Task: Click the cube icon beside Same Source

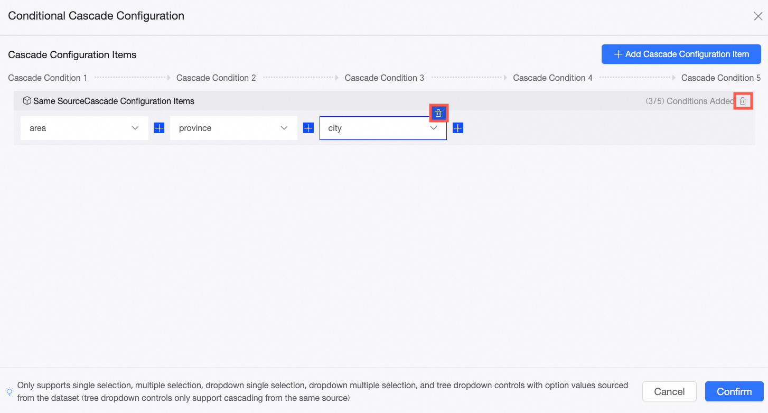Action: 27,101
